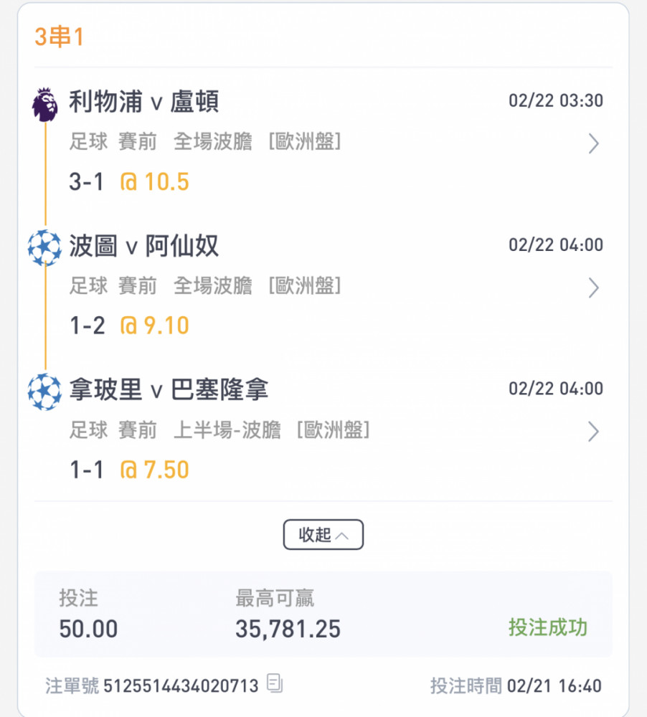647x717 pixels.
Task: Click the 利物浦 v 盧頓 match title
Action: [x=143, y=102]
